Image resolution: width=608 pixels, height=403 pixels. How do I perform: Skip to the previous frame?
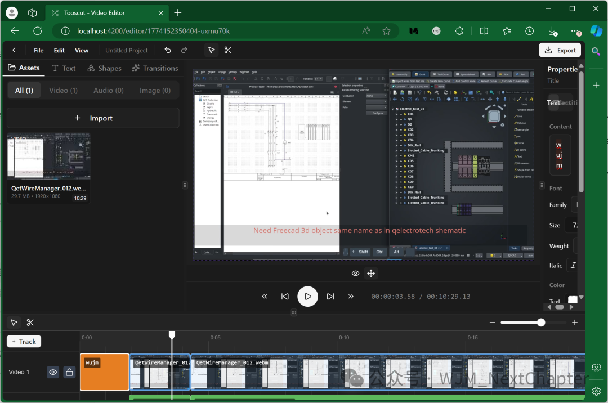coord(285,297)
